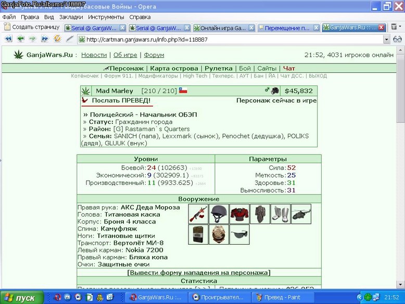Open the Инструменты menu

[x=106, y=17]
